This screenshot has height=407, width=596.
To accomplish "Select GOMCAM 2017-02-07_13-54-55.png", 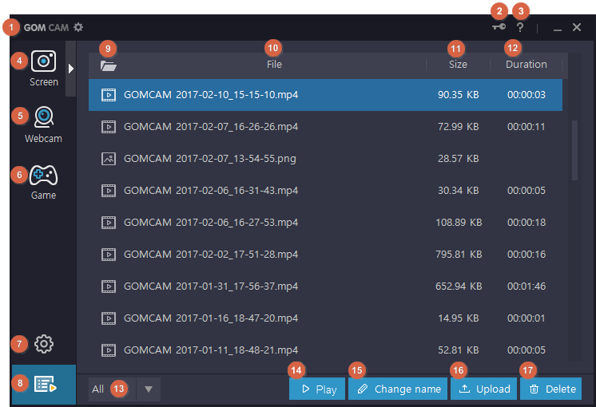I will pos(325,159).
